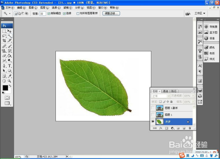Select the Eraser tool

(4, 56)
